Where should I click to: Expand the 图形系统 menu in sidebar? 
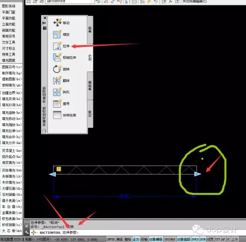9,6
